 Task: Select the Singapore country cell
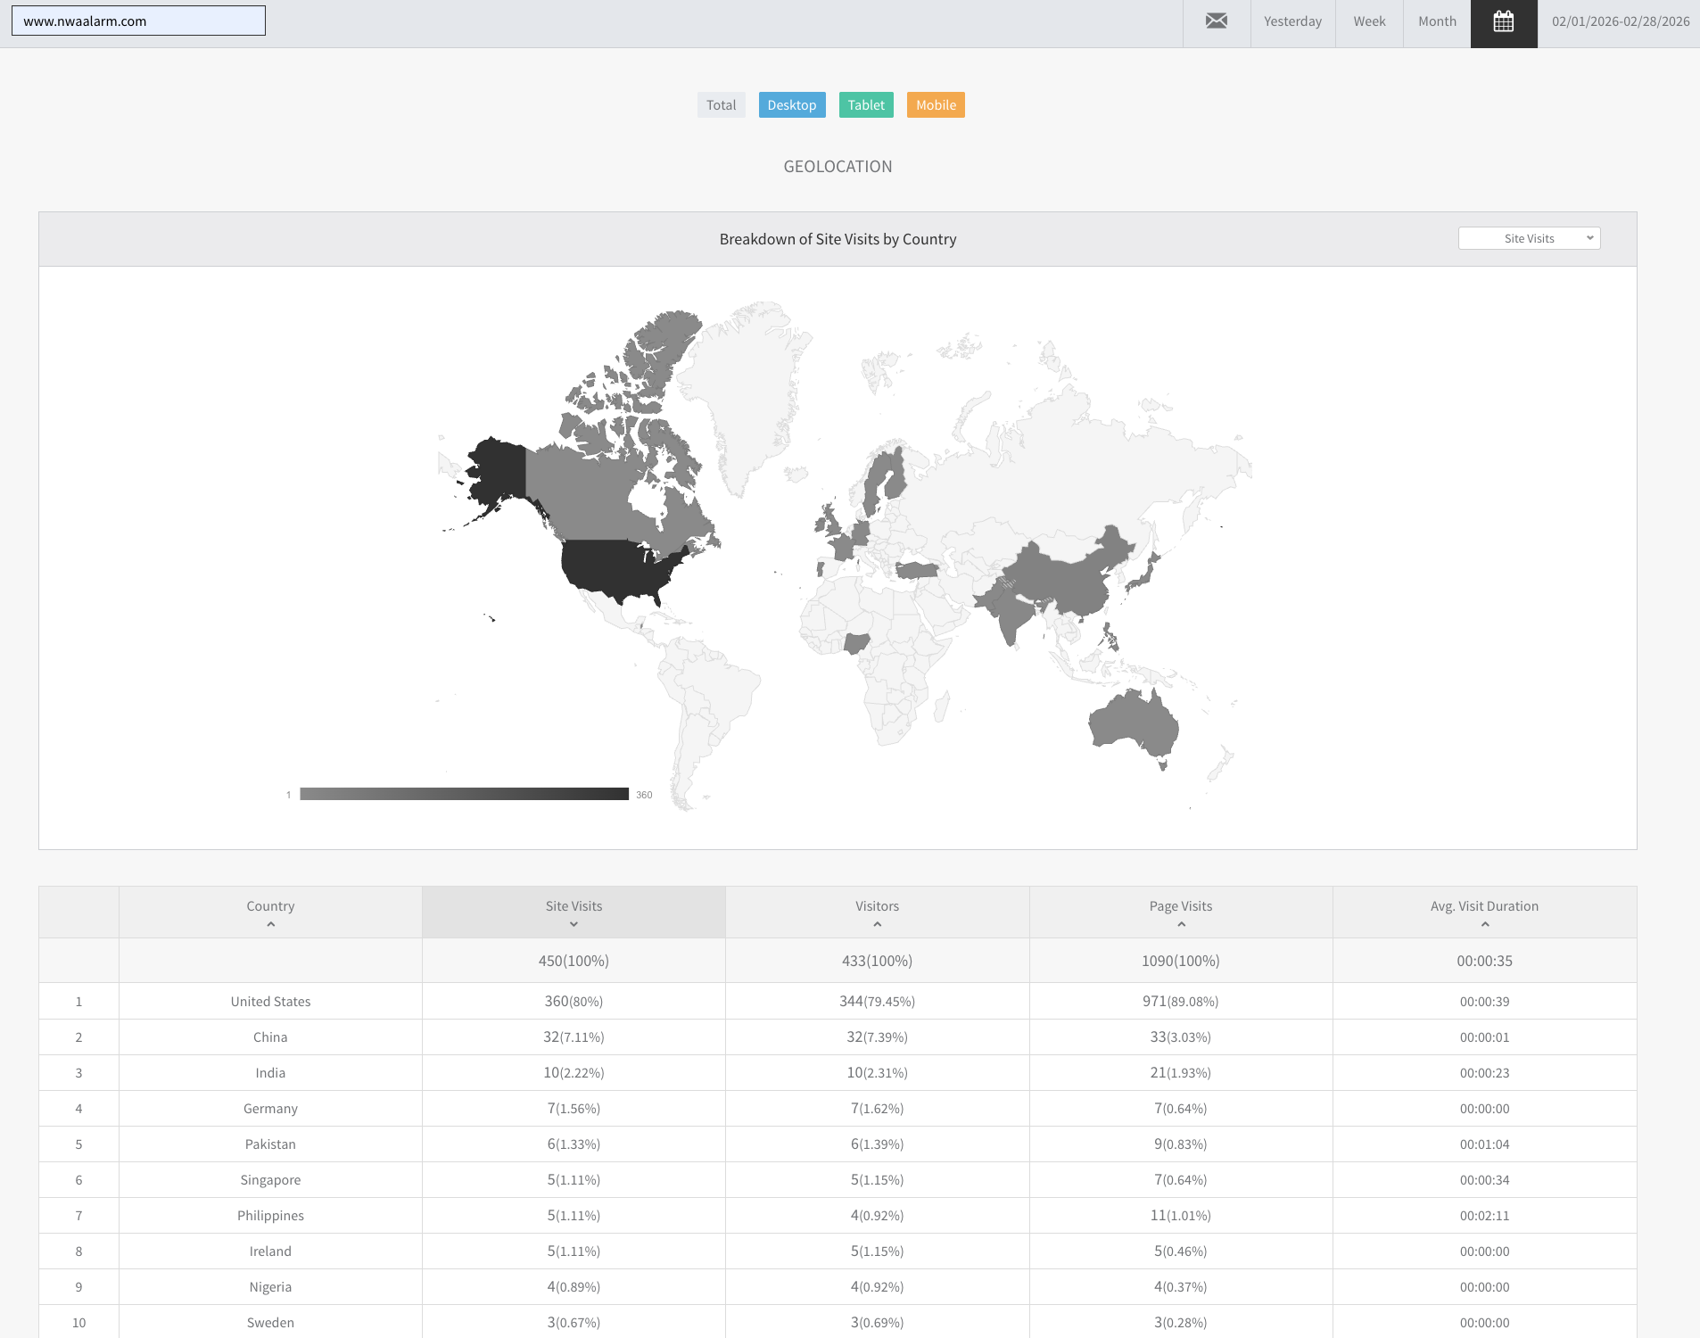tap(270, 1179)
